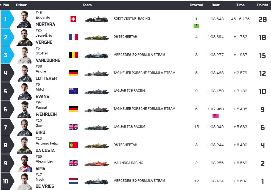Click Sam Bird's driver portrait
Viewport: 271px width, 190px height.
coord(24,127)
